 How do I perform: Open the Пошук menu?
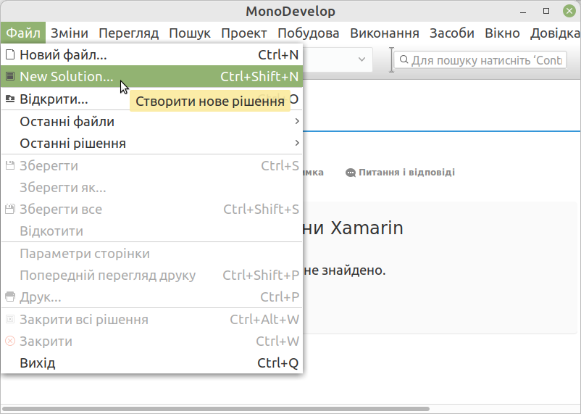coord(190,33)
